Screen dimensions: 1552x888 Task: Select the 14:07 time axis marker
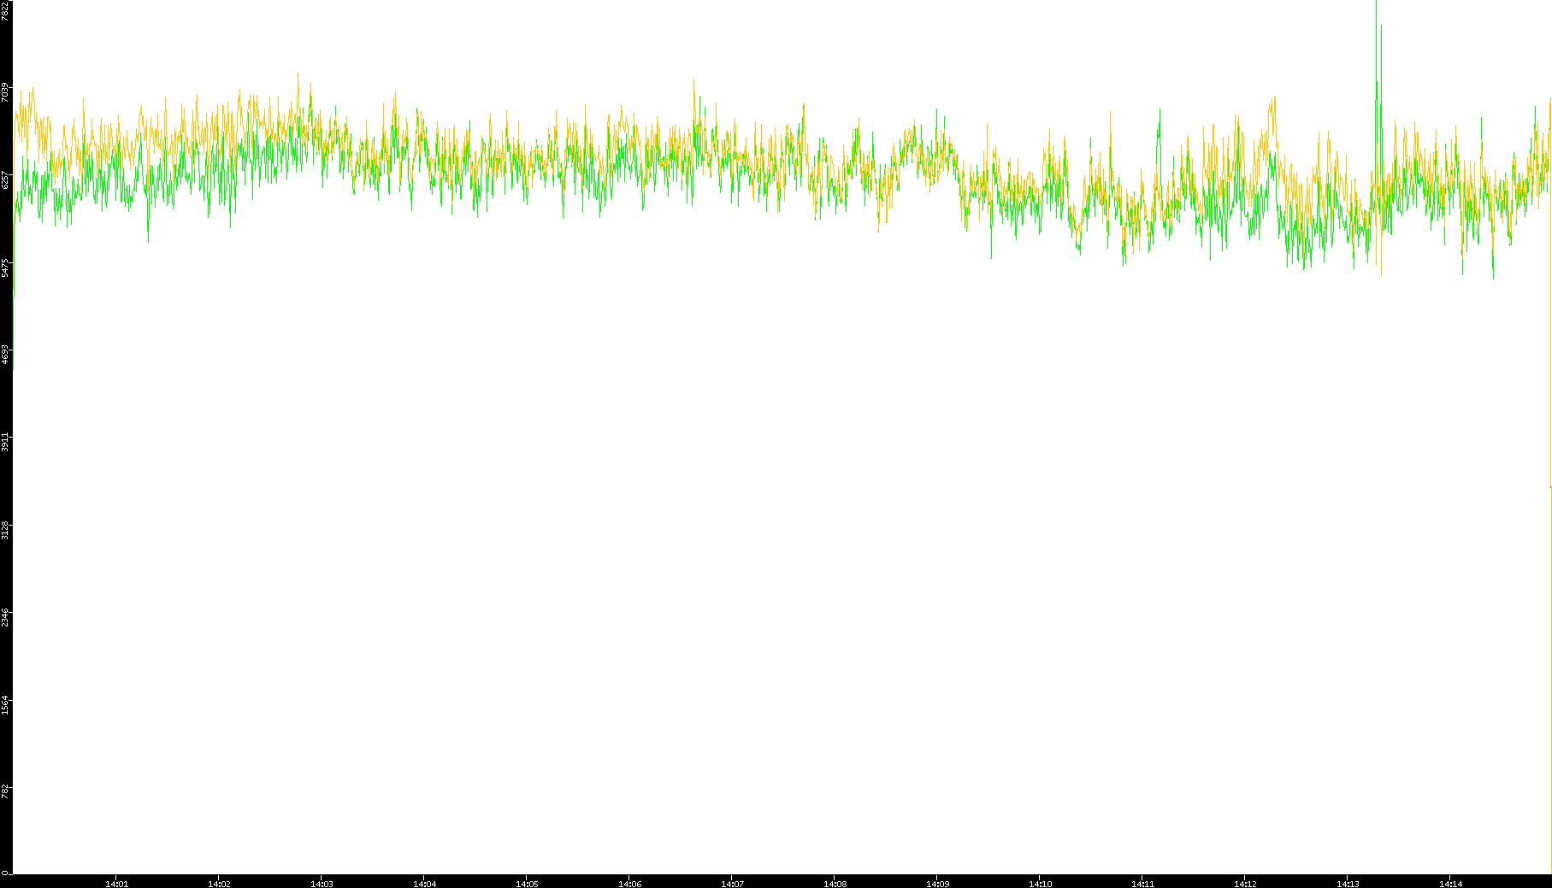pos(732,884)
